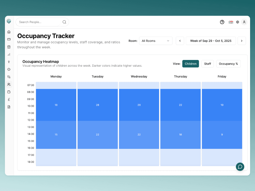Open the Home icon in the sidebar
The height and width of the screenshot is (191, 255).
coord(9,32)
